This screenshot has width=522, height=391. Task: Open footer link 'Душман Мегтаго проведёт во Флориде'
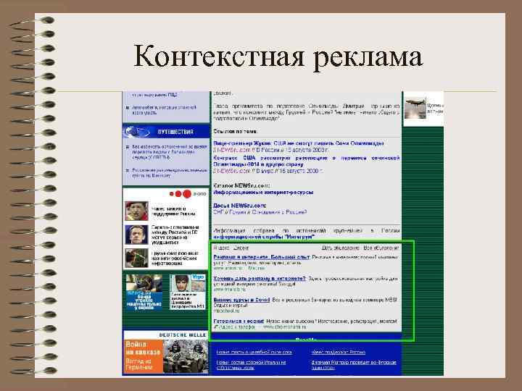pyautogui.click(x=354, y=365)
